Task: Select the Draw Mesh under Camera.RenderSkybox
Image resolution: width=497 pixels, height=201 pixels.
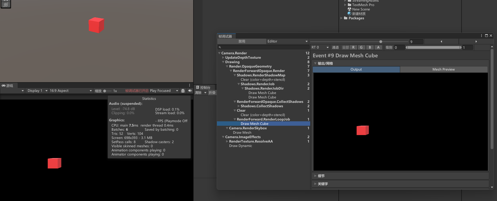Action: [242, 133]
